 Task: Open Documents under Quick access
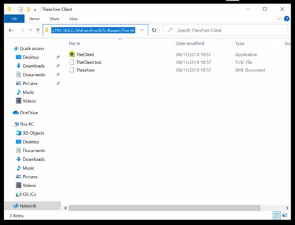pyautogui.click(x=34, y=75)
